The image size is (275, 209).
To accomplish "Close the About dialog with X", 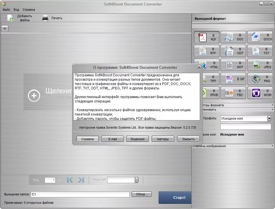I will 199,67.
